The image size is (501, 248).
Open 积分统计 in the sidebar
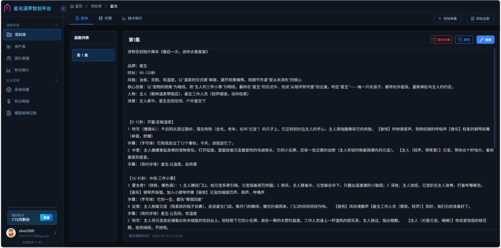click(32, 70)
